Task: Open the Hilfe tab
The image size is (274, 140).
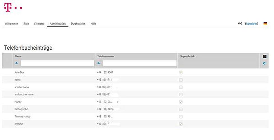Action: 93,24
